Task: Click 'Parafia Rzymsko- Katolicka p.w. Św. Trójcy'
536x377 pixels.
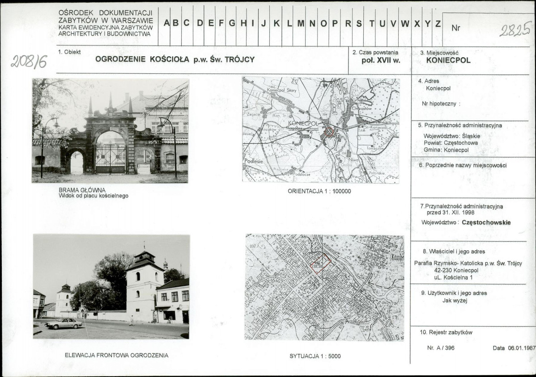Action: point(468,264)
